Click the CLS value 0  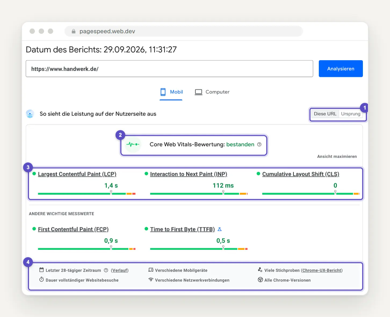[335, 186]
